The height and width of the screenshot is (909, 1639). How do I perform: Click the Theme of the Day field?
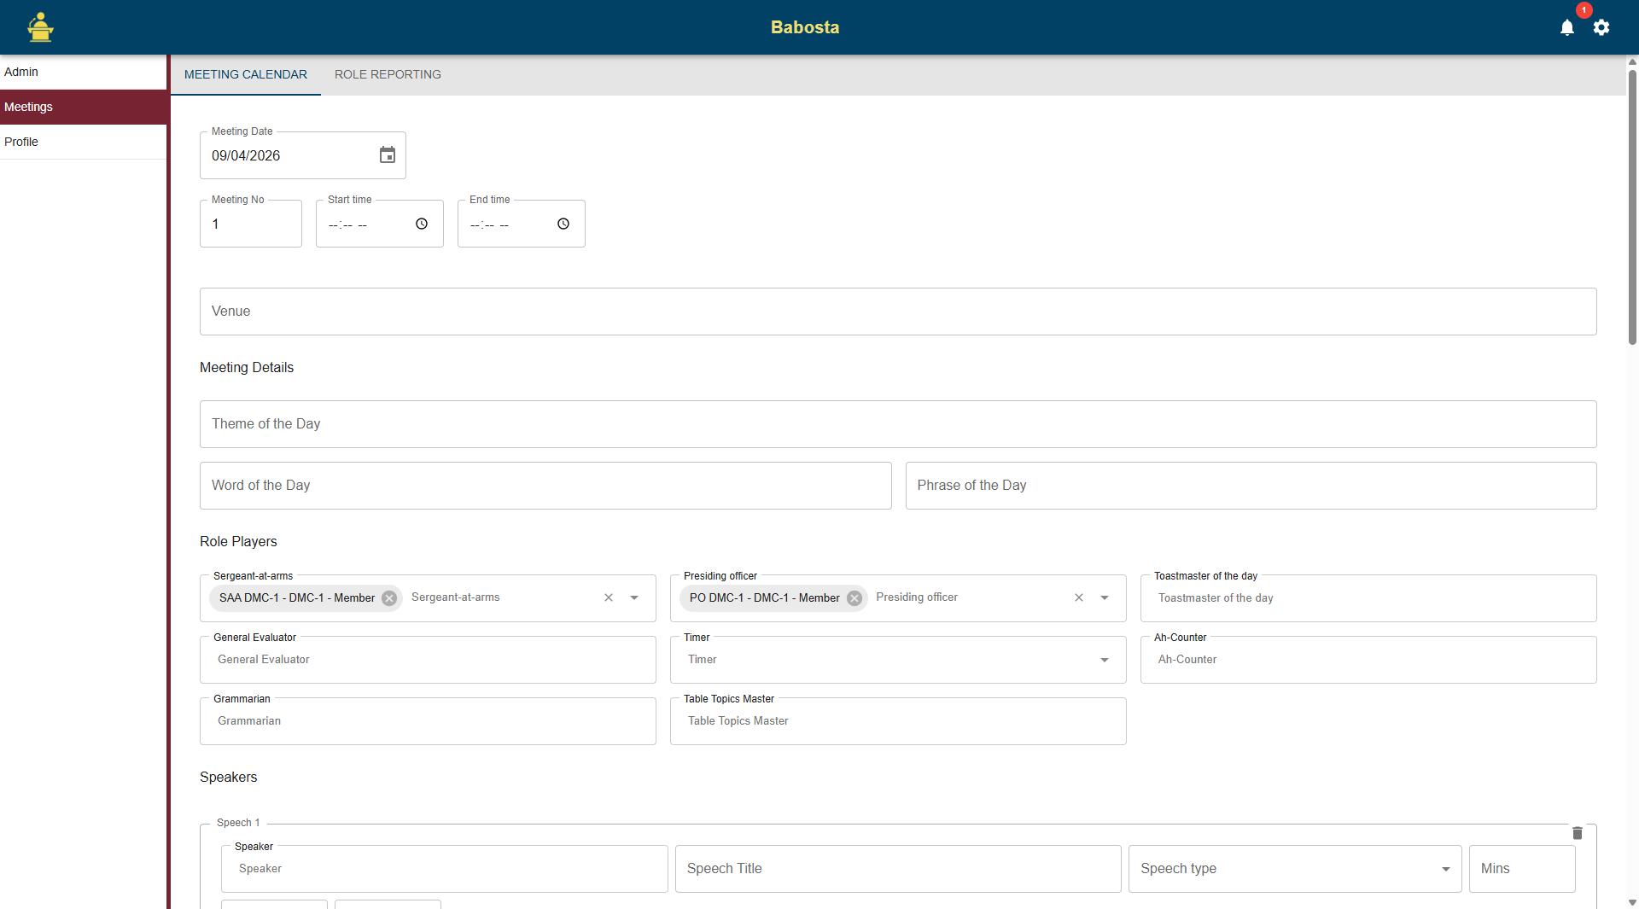[898, 424]
